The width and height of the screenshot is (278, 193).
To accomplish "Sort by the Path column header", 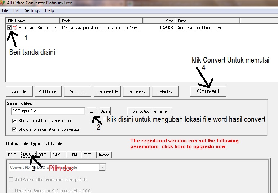I will click(x=101, y=21).
